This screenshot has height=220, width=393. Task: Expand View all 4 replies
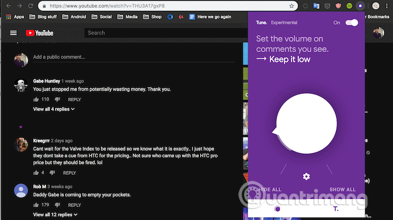53,109
